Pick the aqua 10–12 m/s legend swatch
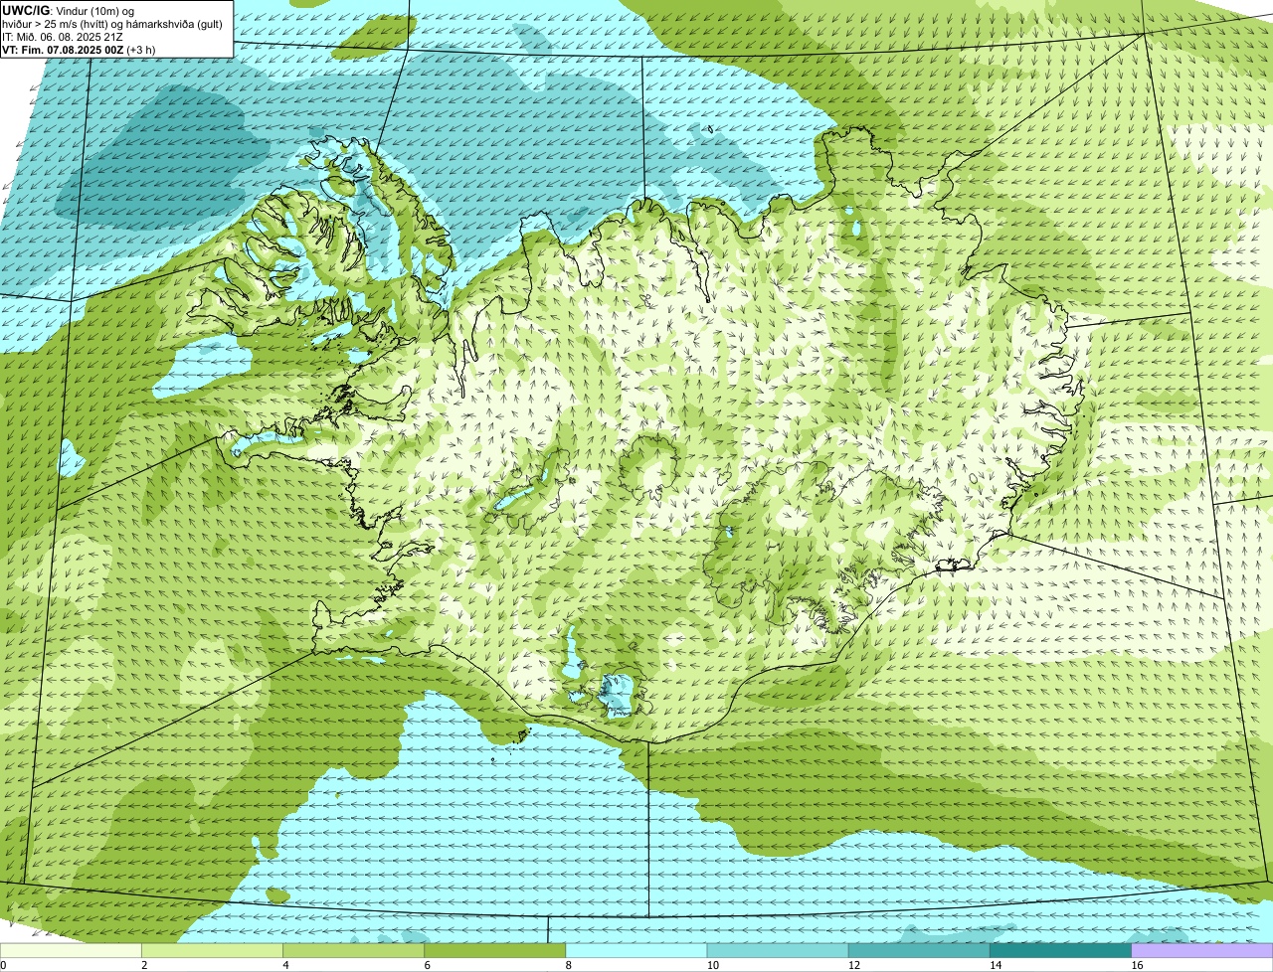 click(778, 950)
